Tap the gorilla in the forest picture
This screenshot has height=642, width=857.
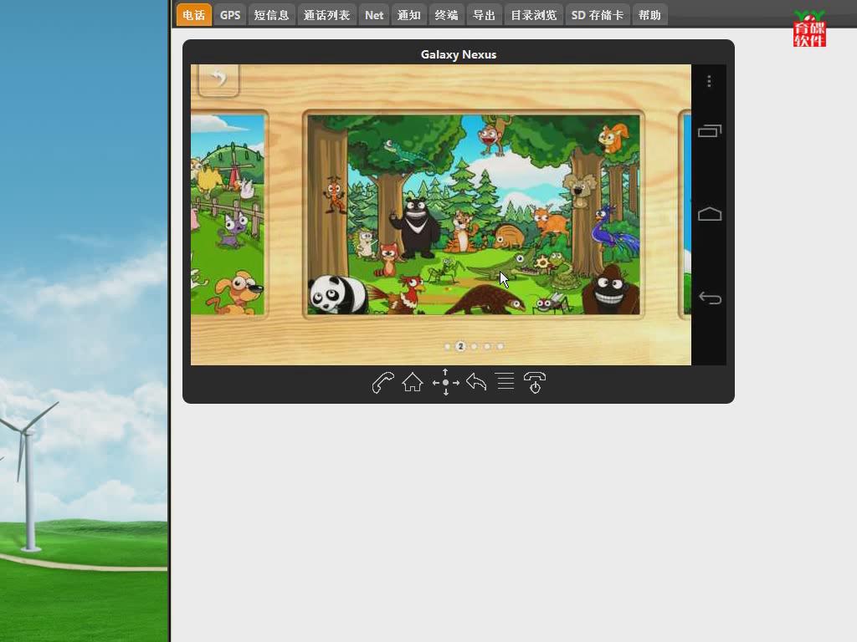coord(610,289)
